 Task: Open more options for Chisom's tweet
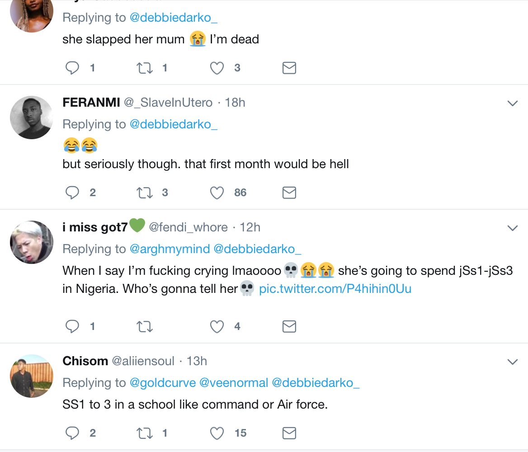click(512, 362)
